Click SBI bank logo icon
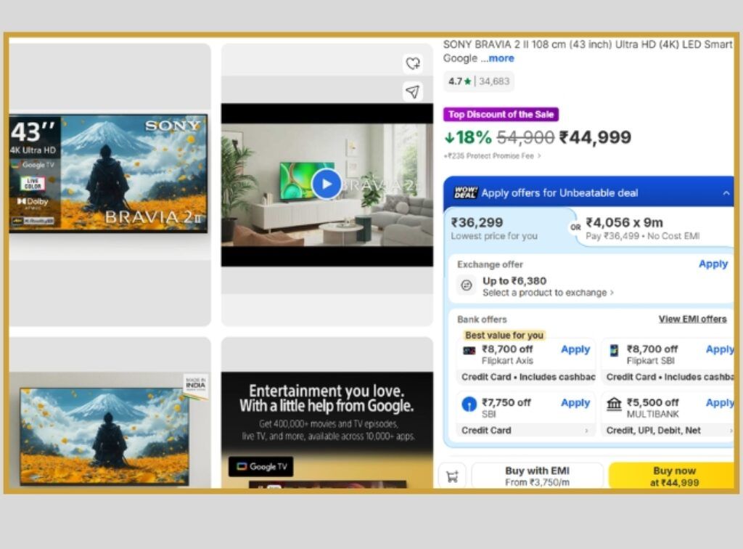 coord(469,404)
